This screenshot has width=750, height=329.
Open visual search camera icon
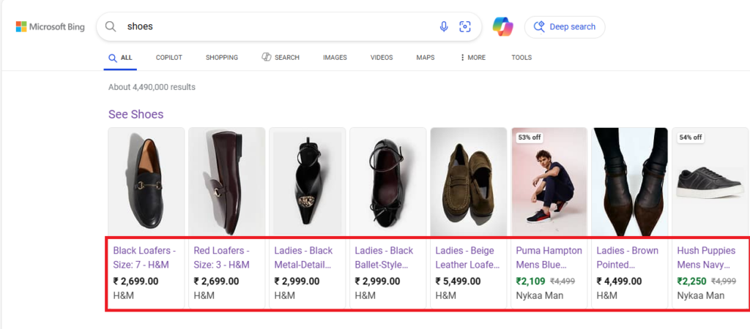tap(465, 27)
